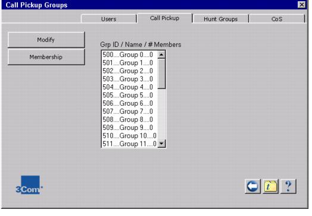
Task: Select row 503....Group 3....0
Action: pos(129,79)
